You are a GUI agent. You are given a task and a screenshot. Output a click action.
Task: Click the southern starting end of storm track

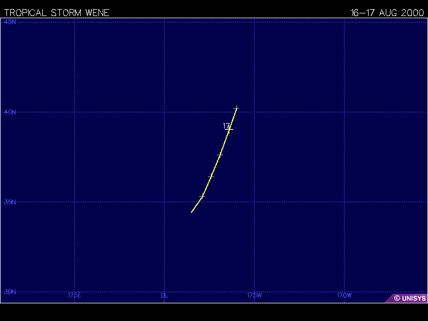[192, 212]
